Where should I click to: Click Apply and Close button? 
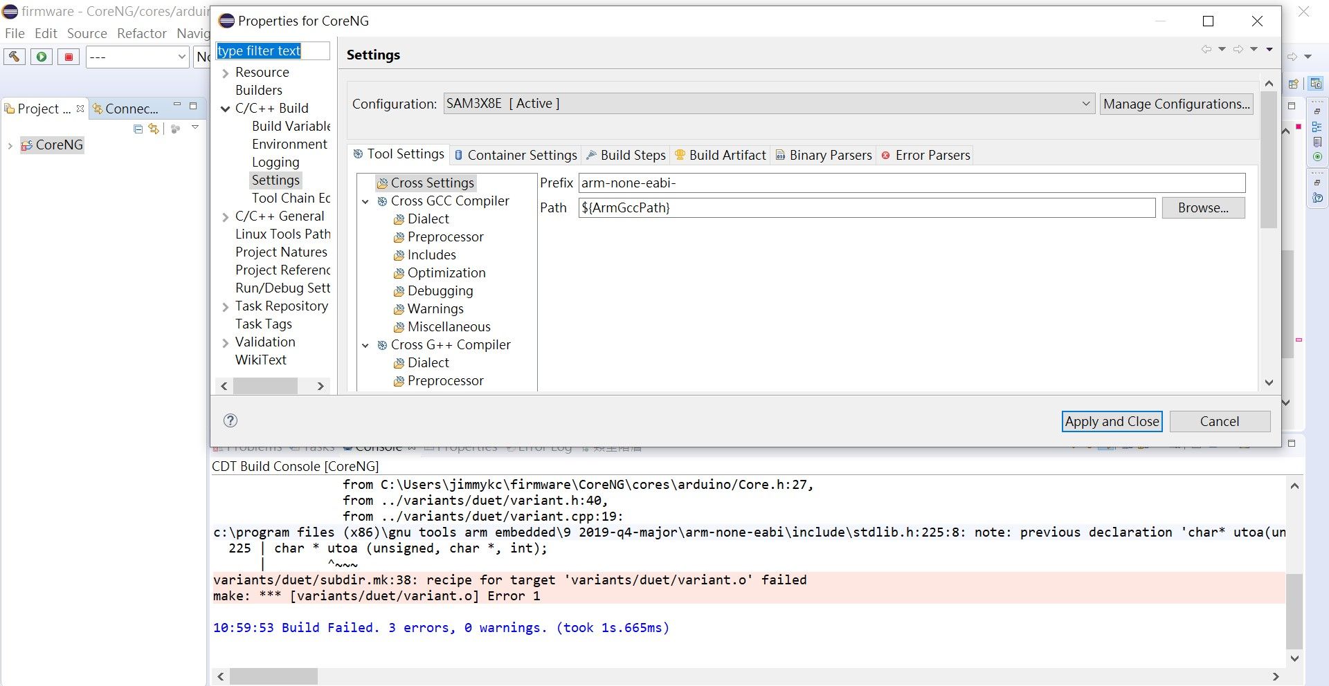click(1112, 421)
